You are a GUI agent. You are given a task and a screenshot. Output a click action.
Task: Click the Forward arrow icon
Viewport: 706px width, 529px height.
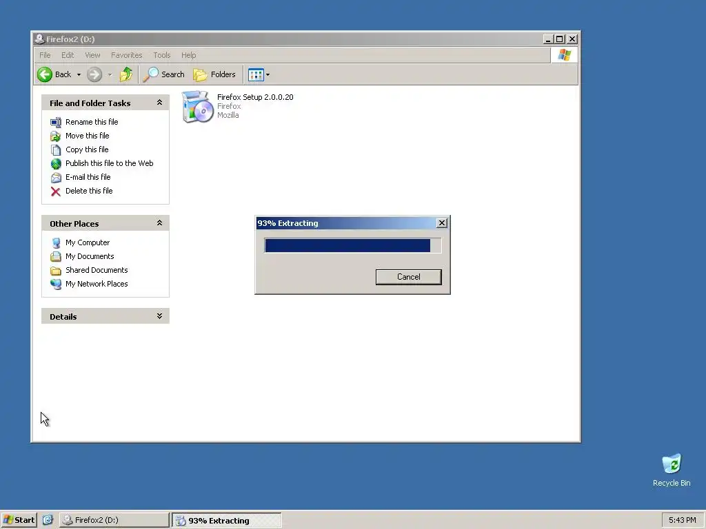[94, 74]
